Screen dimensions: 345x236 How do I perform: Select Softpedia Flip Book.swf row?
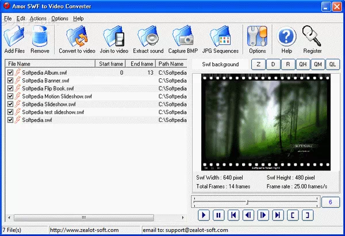97,89
